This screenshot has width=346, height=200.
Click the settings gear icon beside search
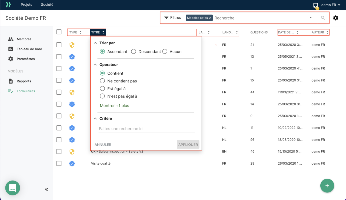[335, 18]
